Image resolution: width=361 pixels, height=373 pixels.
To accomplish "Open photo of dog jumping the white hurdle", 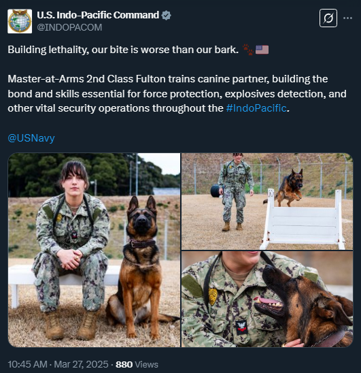I will (x=267, y=201).
